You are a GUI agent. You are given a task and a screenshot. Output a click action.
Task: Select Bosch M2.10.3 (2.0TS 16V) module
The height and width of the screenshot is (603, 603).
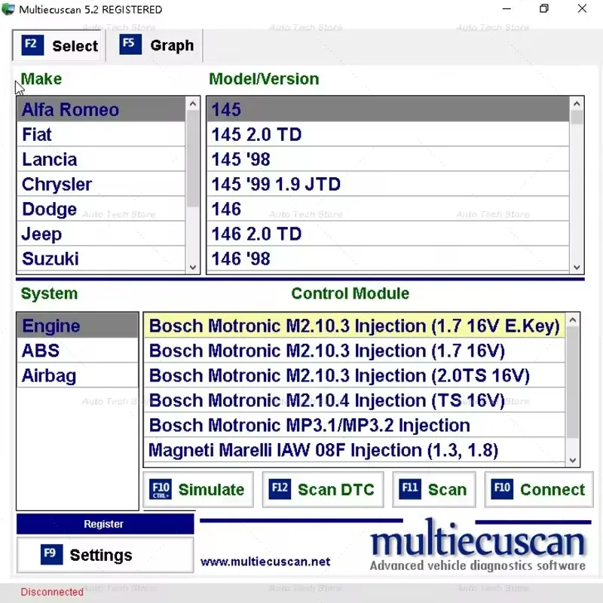pyautogui.click(x=354, y=375)
